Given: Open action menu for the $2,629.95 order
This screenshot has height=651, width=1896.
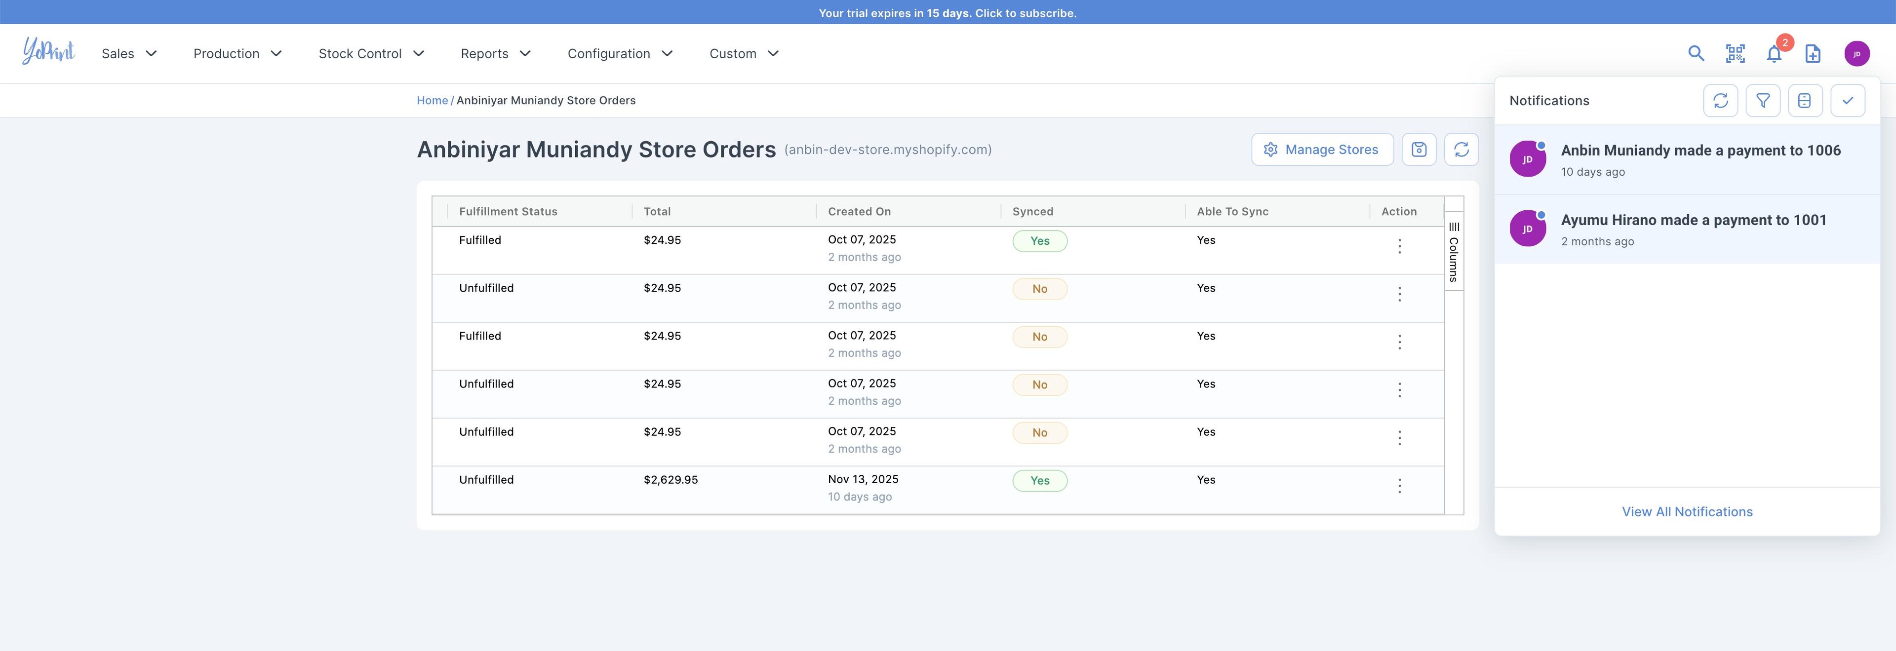Looking at the screenshot, I should (x=1399, y=486).
